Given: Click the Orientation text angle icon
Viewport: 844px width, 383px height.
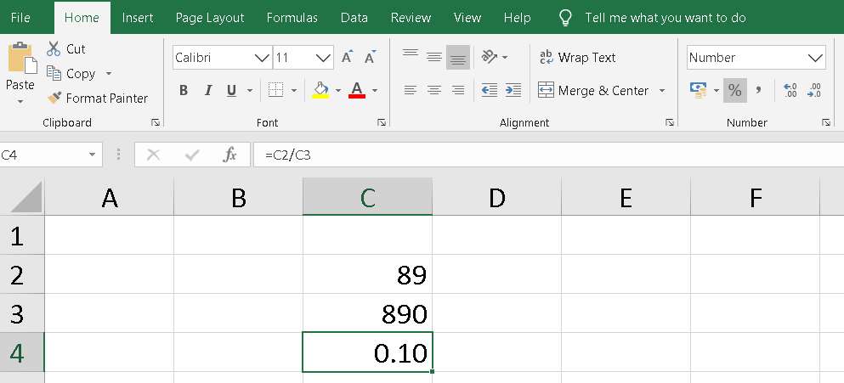Looking at the screenshot, I should (x=490, y=57).
